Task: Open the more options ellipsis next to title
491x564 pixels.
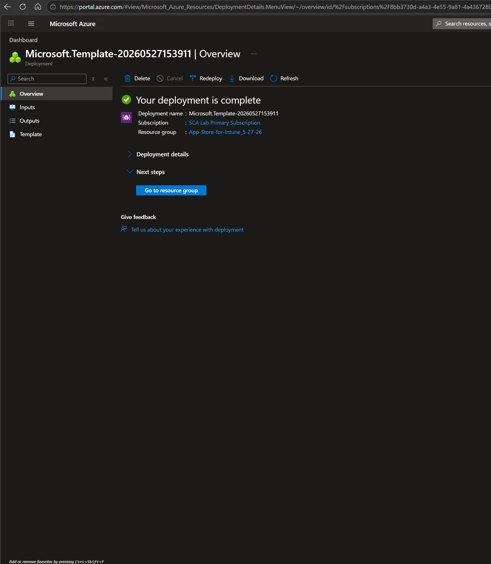Action: click(x=254, y=54)
